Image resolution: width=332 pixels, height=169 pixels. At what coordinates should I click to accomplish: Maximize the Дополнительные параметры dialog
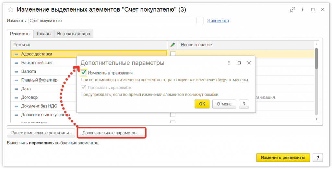239,63
